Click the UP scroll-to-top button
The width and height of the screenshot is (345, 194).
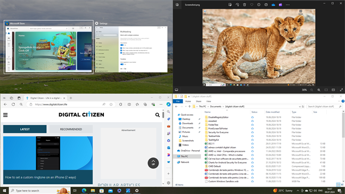pyautogui.click(x=153, y=163)
